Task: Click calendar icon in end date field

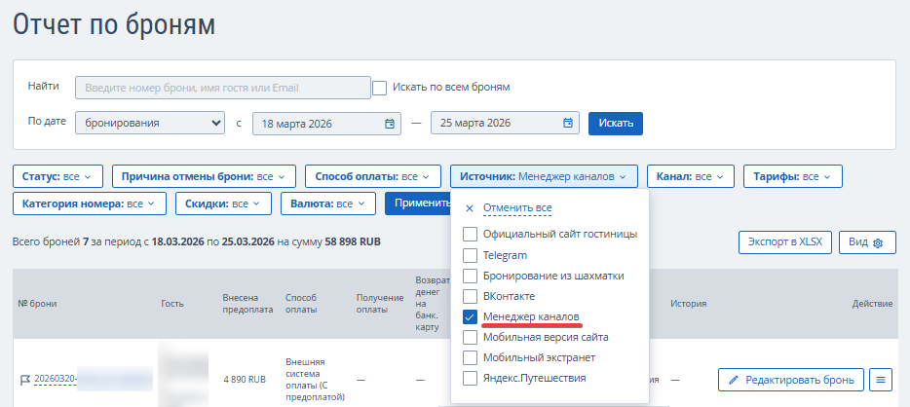Action: (x=568, y=124)
